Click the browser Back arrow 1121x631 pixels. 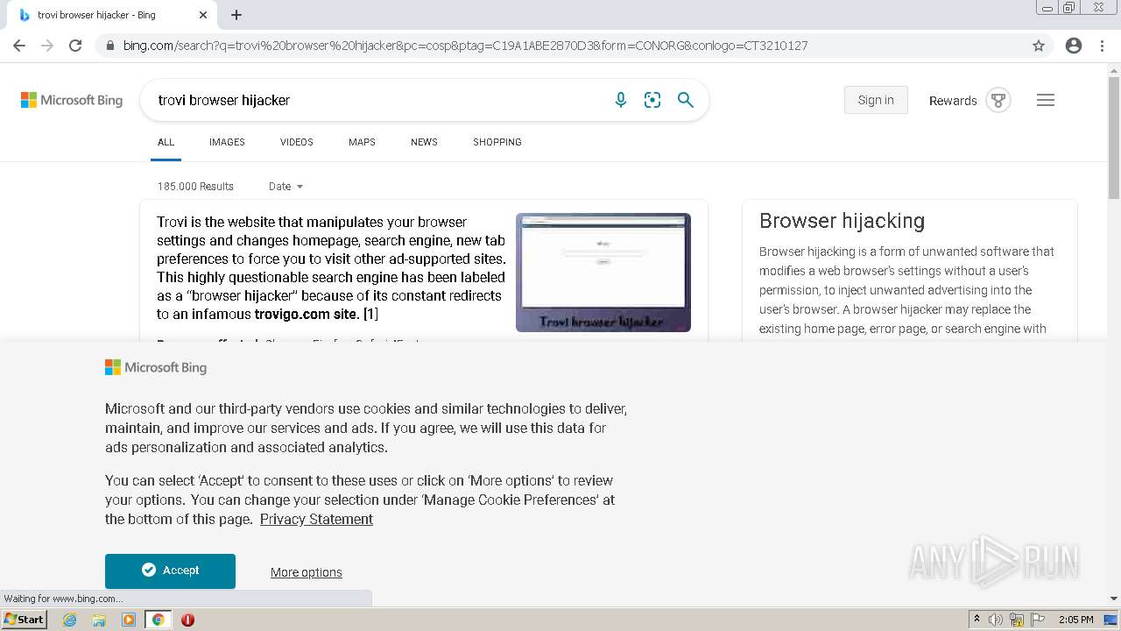(19, 46)
